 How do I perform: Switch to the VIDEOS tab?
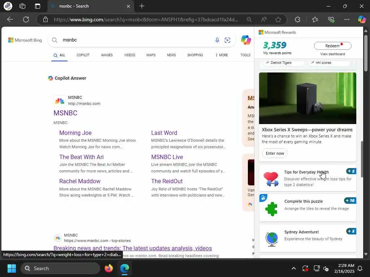coord(130,55)
